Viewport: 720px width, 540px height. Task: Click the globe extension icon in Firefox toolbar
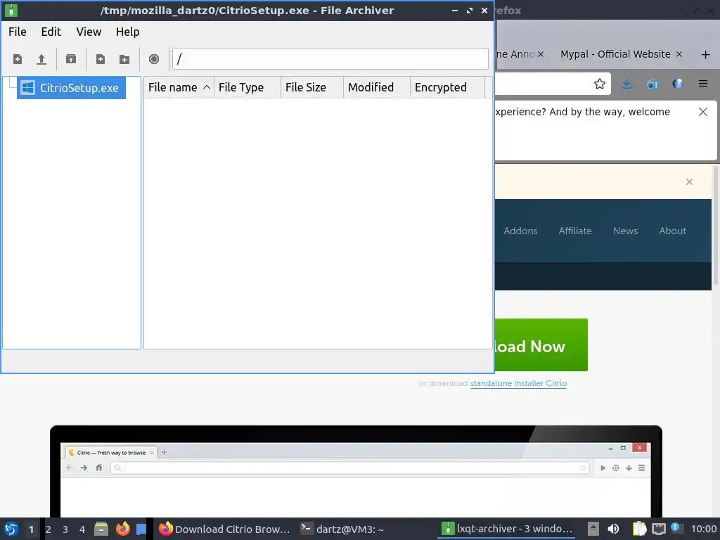coord(678,84)
